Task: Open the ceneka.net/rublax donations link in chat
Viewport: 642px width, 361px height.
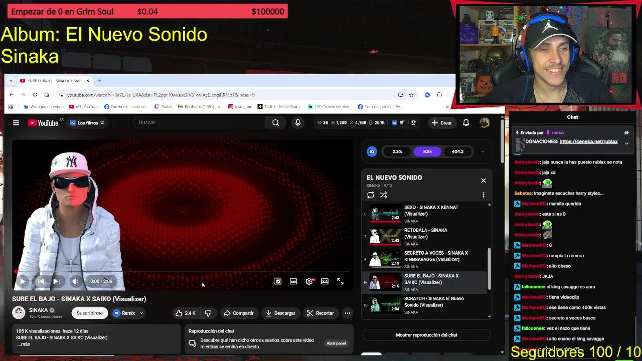Action: [588, 141]
